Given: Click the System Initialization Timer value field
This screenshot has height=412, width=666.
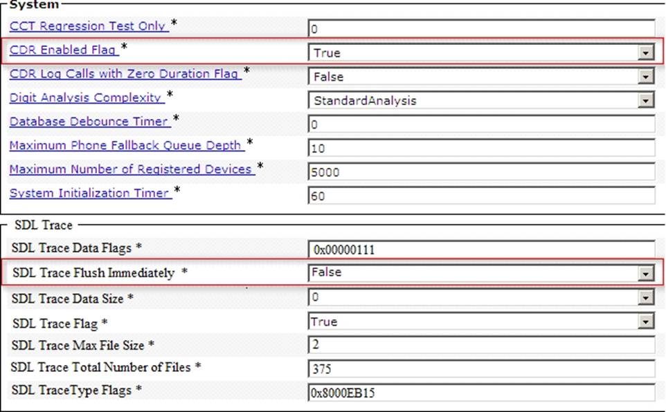Looking at the screenshot, I should pos(480,196).
